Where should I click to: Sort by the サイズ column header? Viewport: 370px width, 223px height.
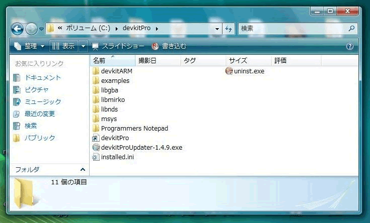click(x=249, y=60)
